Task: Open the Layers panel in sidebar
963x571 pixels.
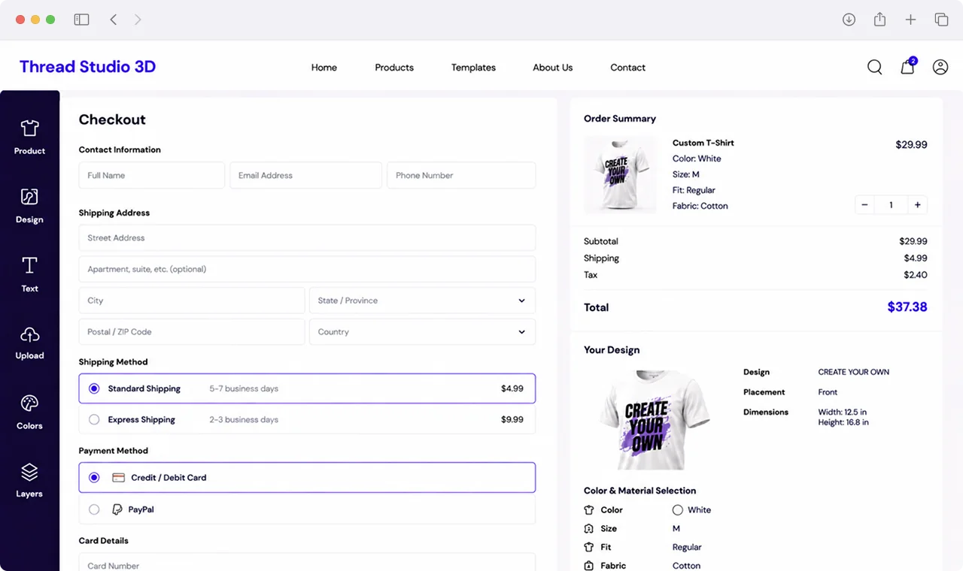Action: (x=29, y=481)
